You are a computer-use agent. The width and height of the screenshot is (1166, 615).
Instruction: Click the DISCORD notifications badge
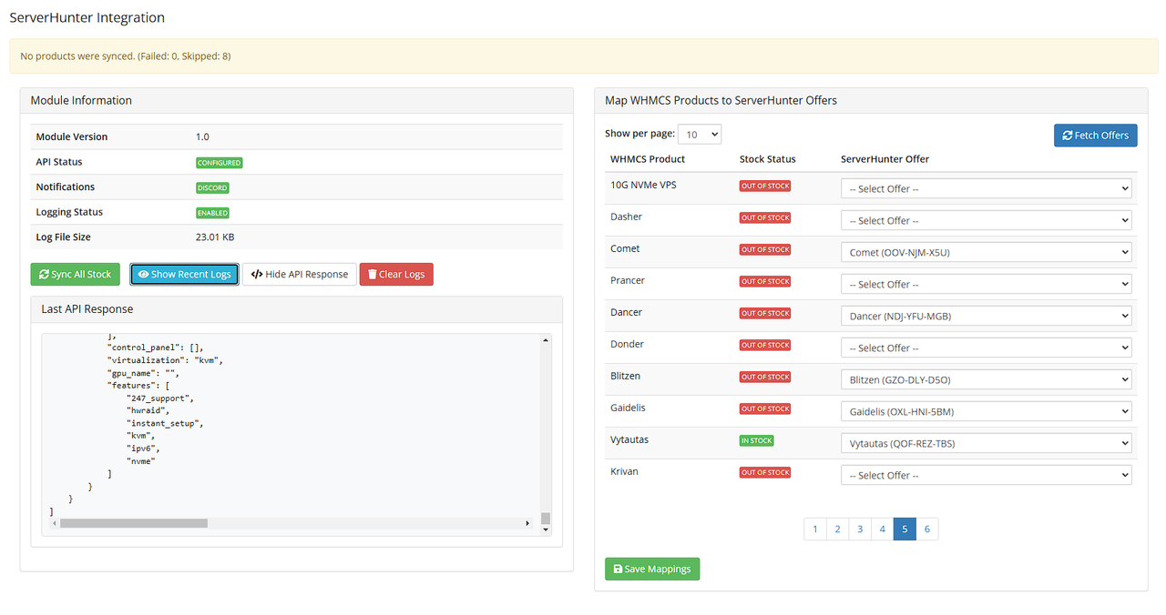[212, 187]
